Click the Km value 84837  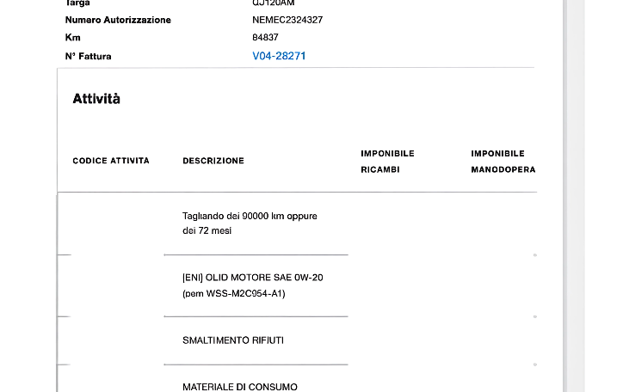point(264,38)
